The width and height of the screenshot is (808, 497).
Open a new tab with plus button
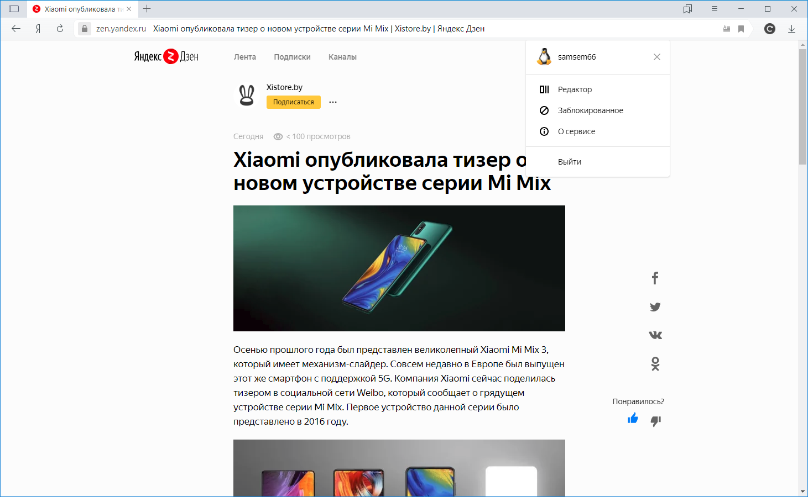click(147, 9)
